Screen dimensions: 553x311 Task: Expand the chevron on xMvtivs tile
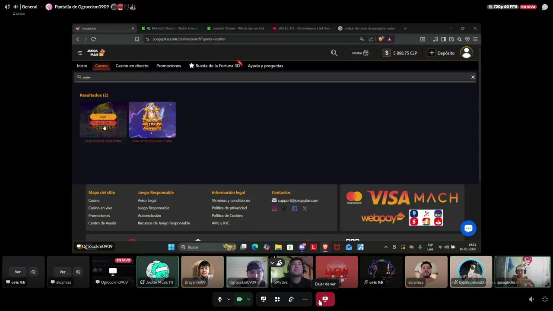tap(272, 262)
